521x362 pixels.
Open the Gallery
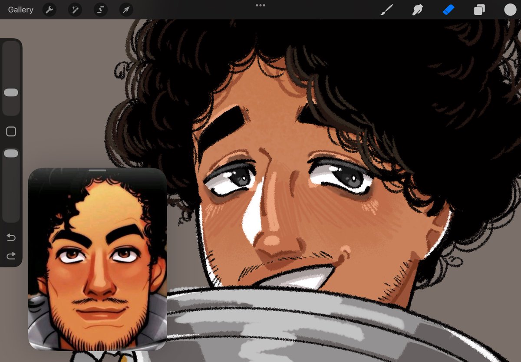[x=20, y=10]
